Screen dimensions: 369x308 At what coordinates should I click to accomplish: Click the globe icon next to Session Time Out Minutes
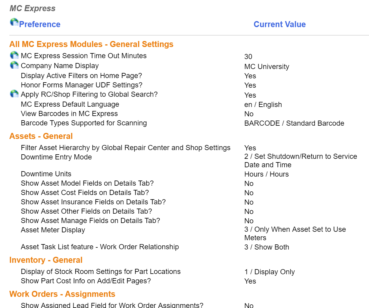coord(14,55)
